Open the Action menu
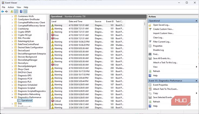This screenshot has width=199, height=114. coord(11,7)
